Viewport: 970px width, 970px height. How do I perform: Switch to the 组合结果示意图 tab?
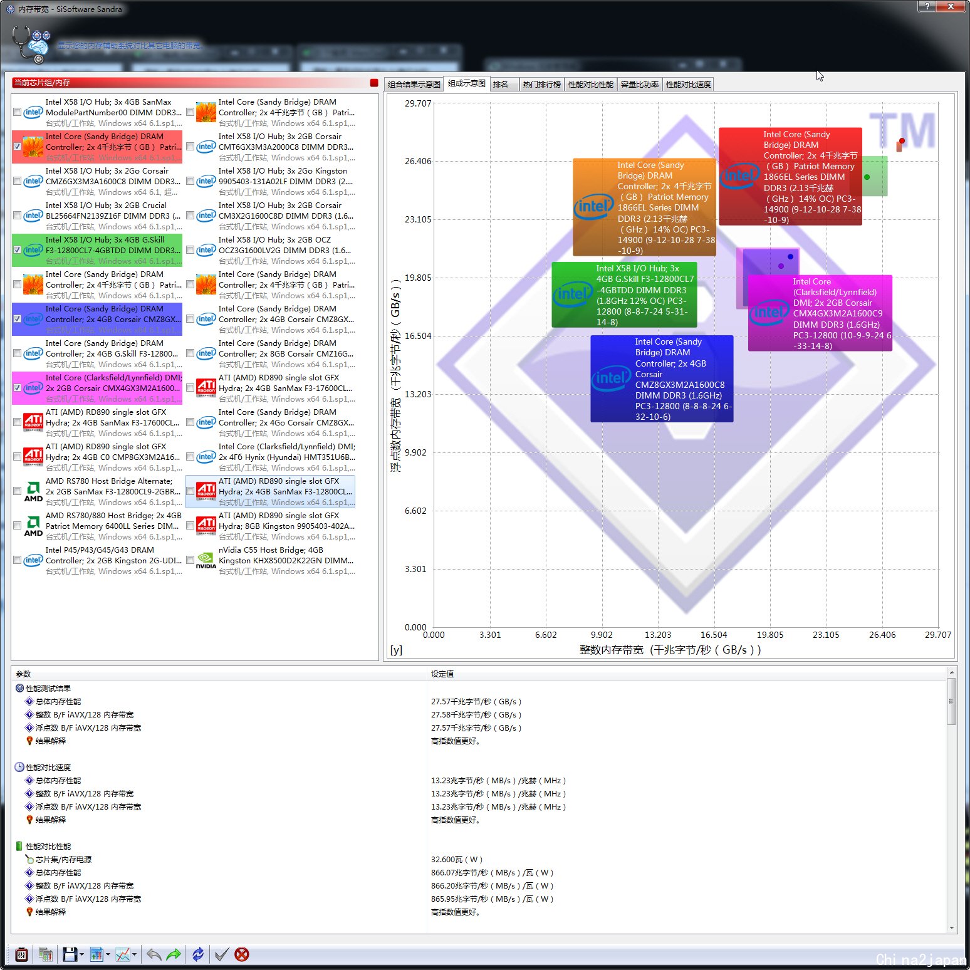click(414, 84)
